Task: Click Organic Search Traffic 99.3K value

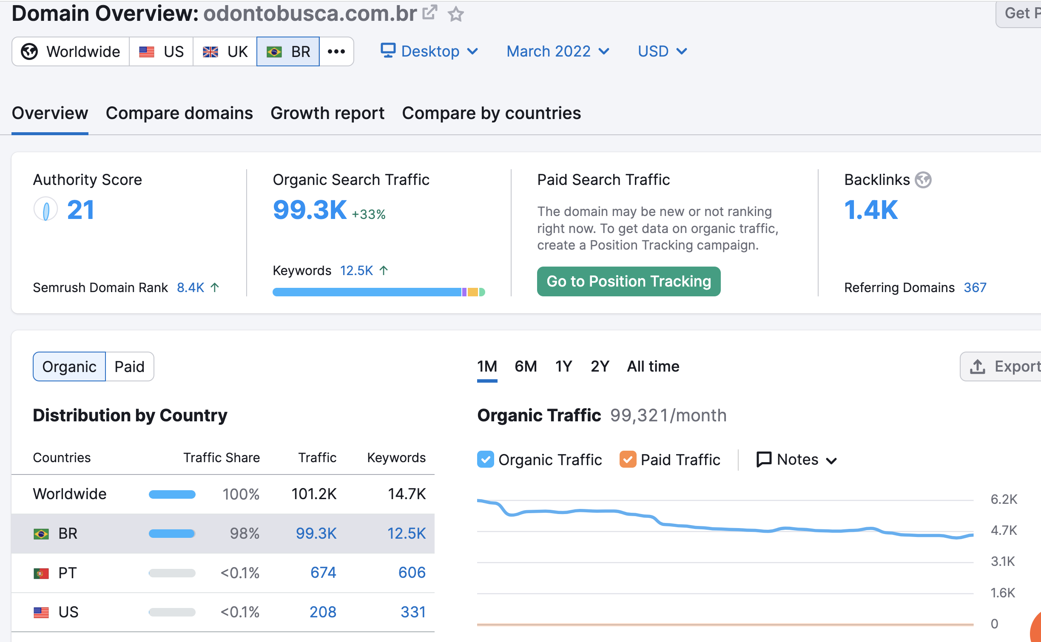Action: (x=310, y=210)
